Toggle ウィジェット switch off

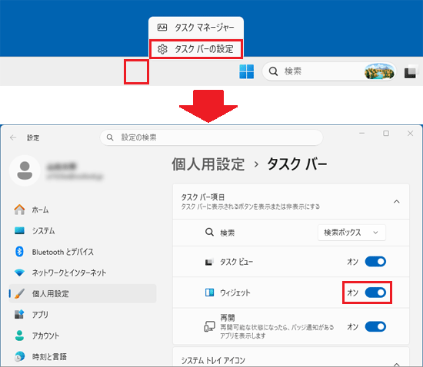click(375, 293)
